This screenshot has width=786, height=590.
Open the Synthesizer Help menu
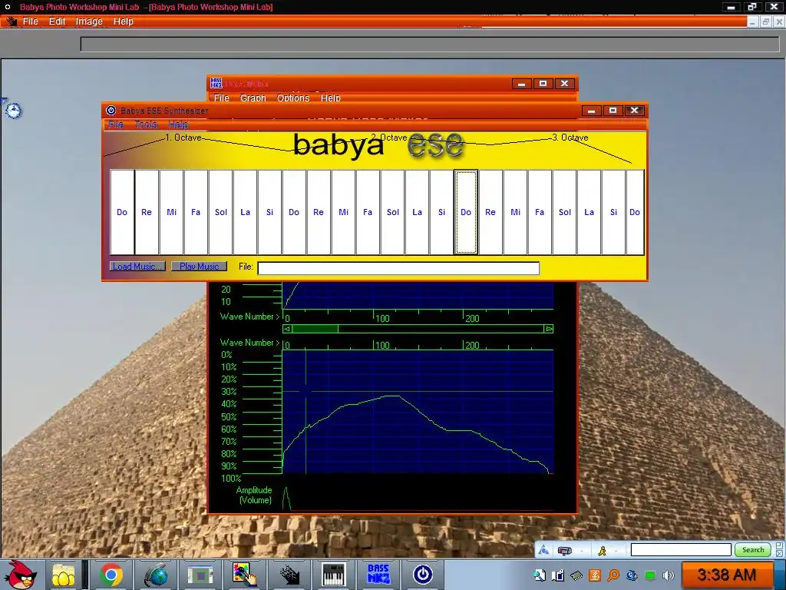178,124
